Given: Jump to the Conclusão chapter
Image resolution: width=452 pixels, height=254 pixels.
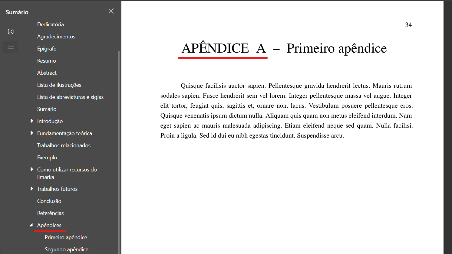Looking at the screenshot, I should tap(49, 201).
